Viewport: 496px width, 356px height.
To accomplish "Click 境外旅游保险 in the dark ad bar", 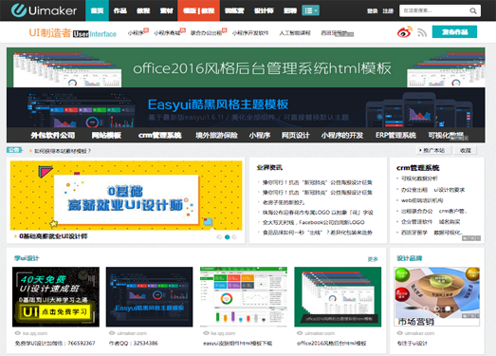I will click(216, 135).
